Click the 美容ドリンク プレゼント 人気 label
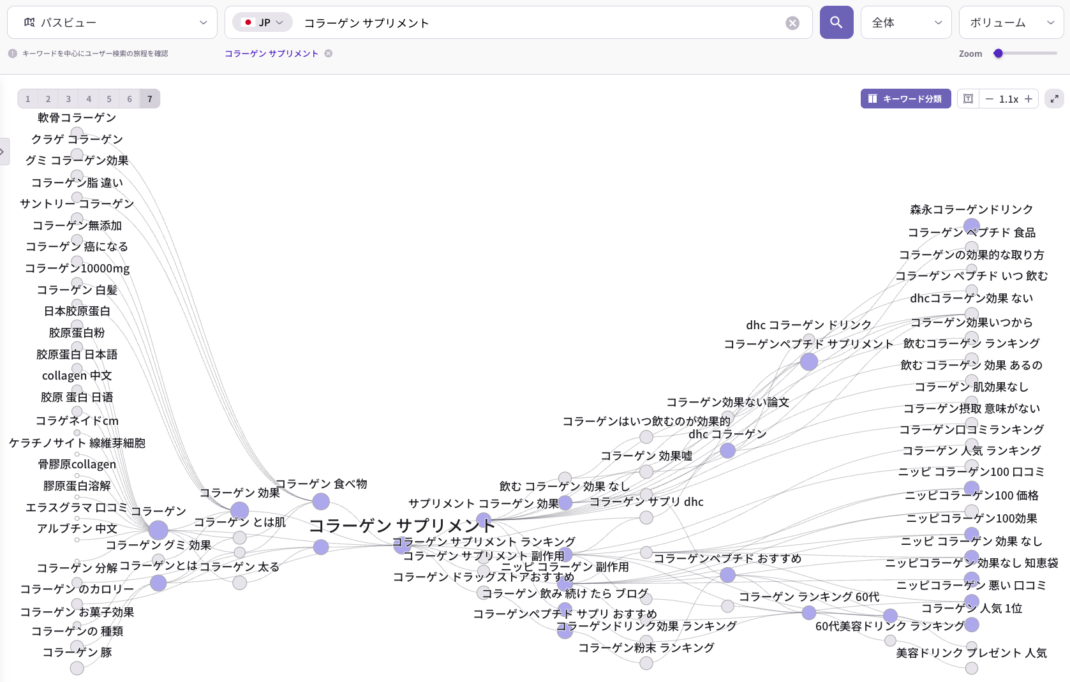 point(972,653)
